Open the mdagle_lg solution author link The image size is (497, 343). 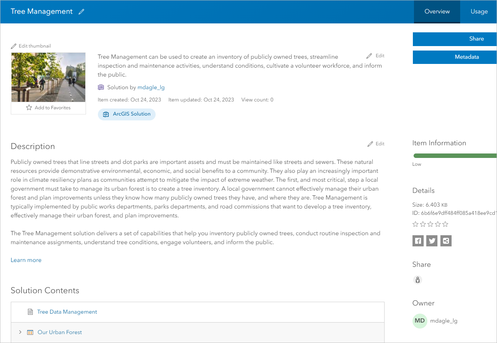click(151, 88)
